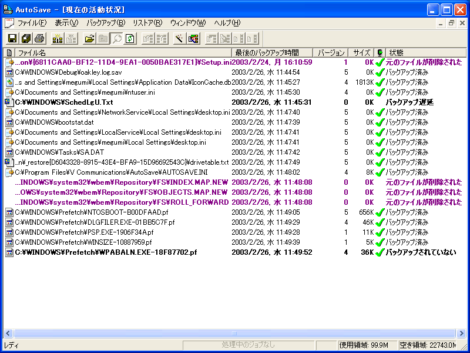Click the printer icon in toolbar
This screenshot has height=353, width=470.
39,38
